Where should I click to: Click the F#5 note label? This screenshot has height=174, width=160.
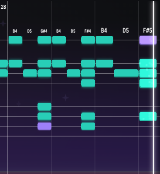(148, 31)
